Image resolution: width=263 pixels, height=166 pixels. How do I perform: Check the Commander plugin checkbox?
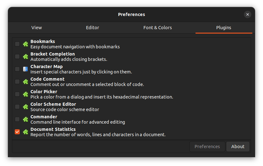click(17, 119)
